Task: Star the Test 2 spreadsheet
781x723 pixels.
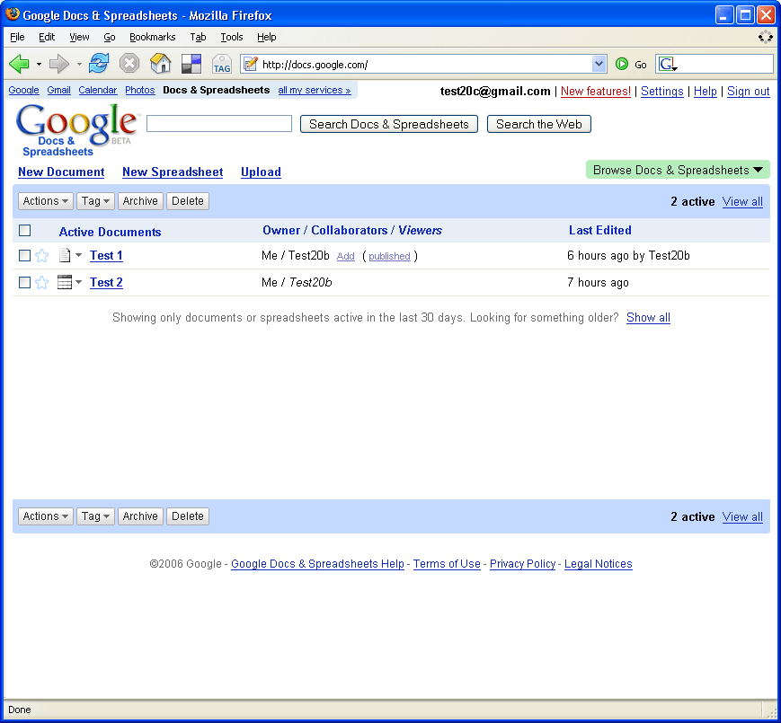Action: (42, 283)
